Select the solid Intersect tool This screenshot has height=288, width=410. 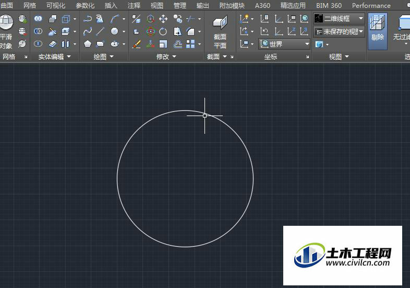point(38,44)
